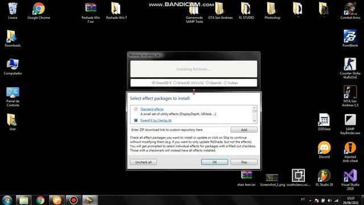Open the Photoshop folder
The height and width of the screenshot is (205, 364).
pos(272,10)
